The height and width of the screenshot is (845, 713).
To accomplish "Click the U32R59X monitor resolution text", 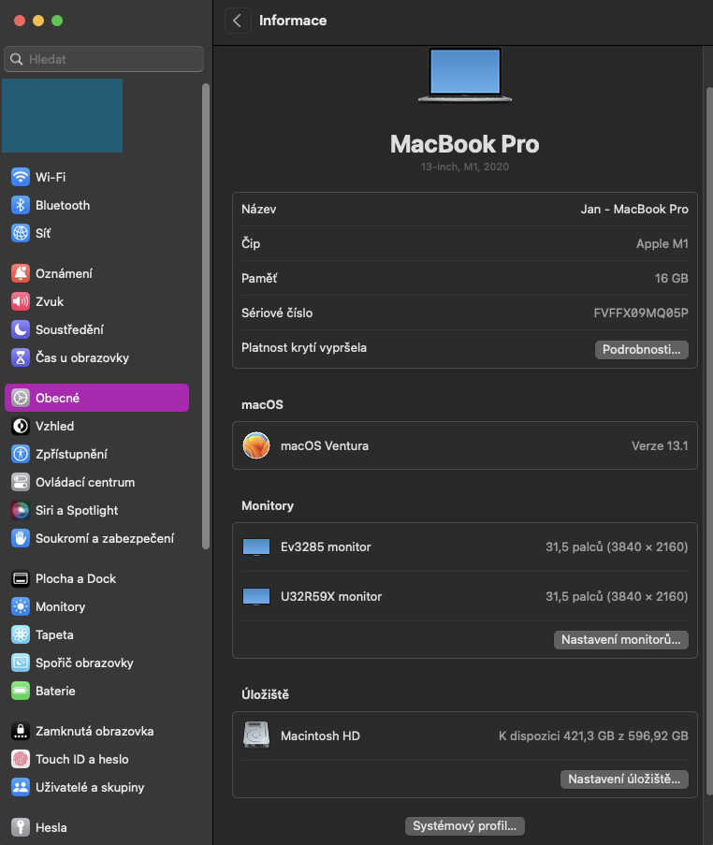I will [x=617, y=597].
